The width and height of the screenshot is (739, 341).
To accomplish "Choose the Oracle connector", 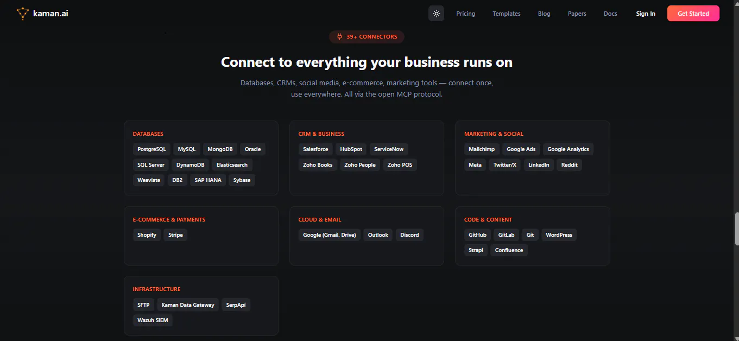I will pyautogui.click(x=252, y=149).
